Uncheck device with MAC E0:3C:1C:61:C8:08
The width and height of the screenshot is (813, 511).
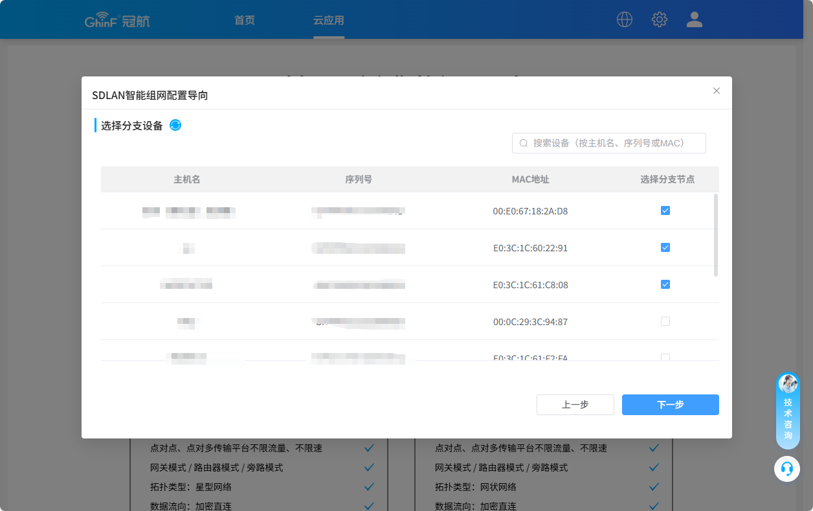[665, 284]
